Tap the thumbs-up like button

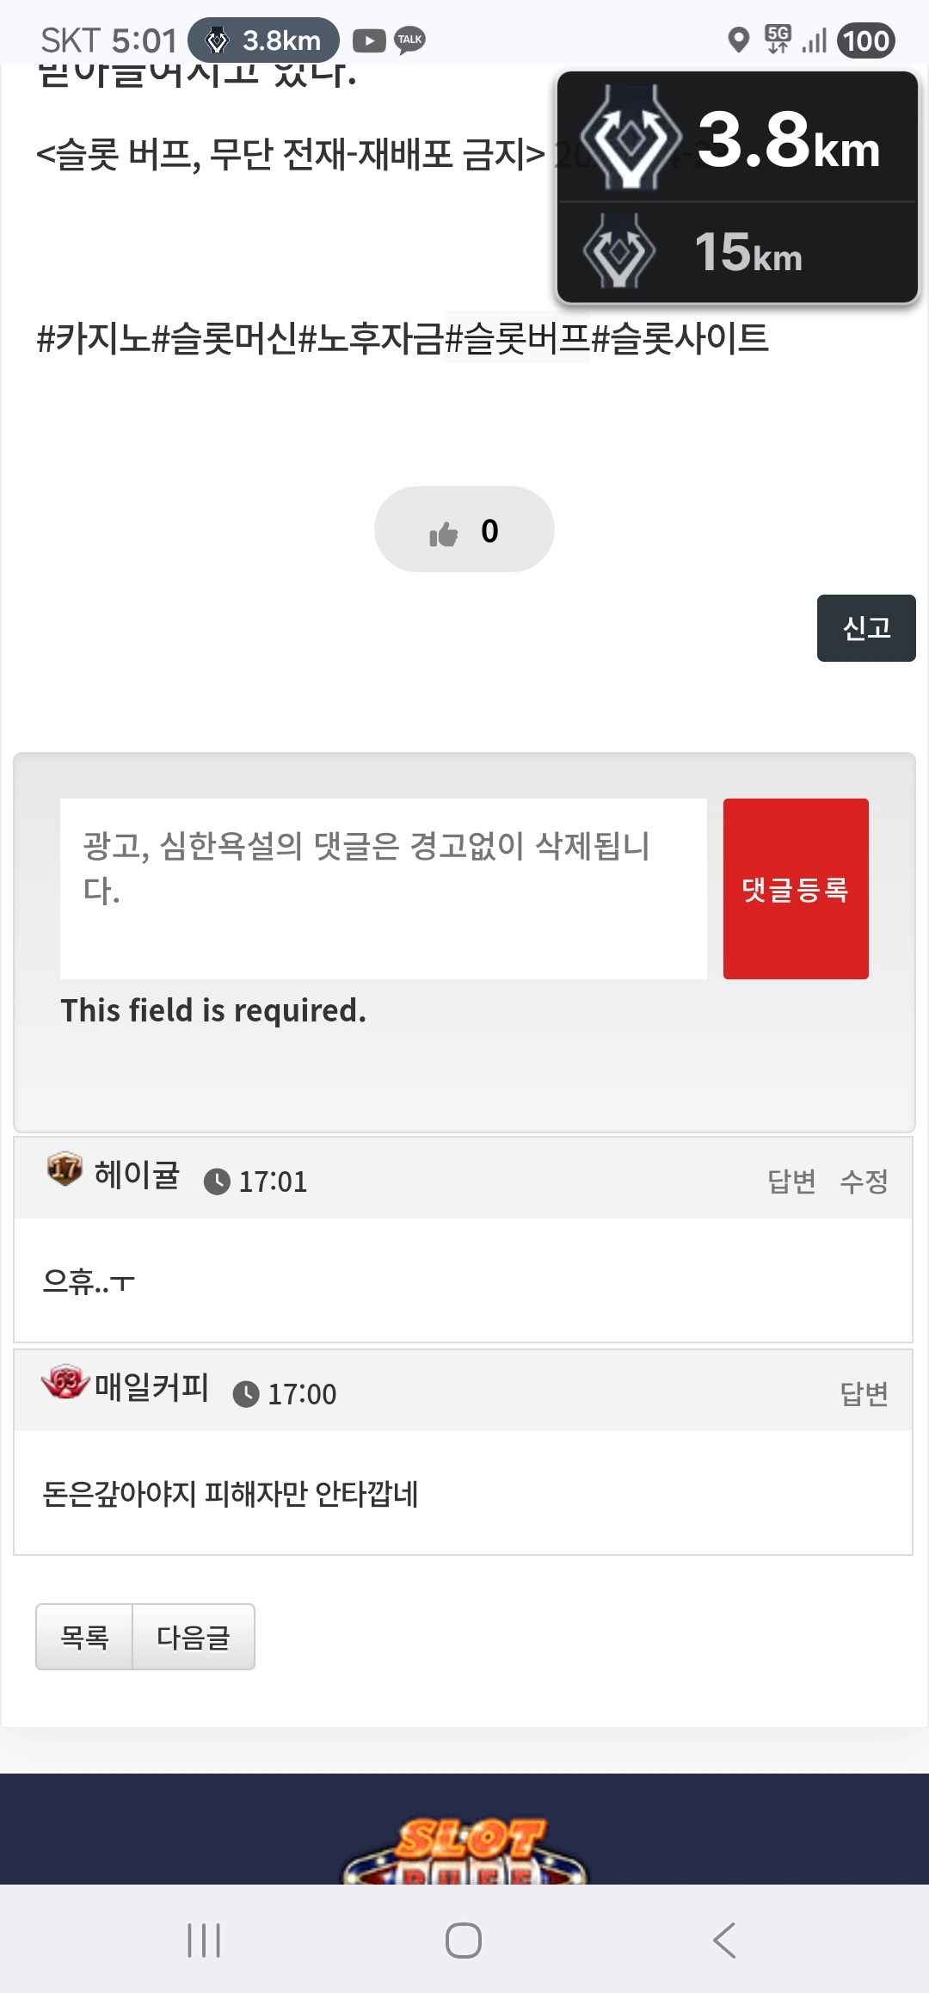(464, 530)
